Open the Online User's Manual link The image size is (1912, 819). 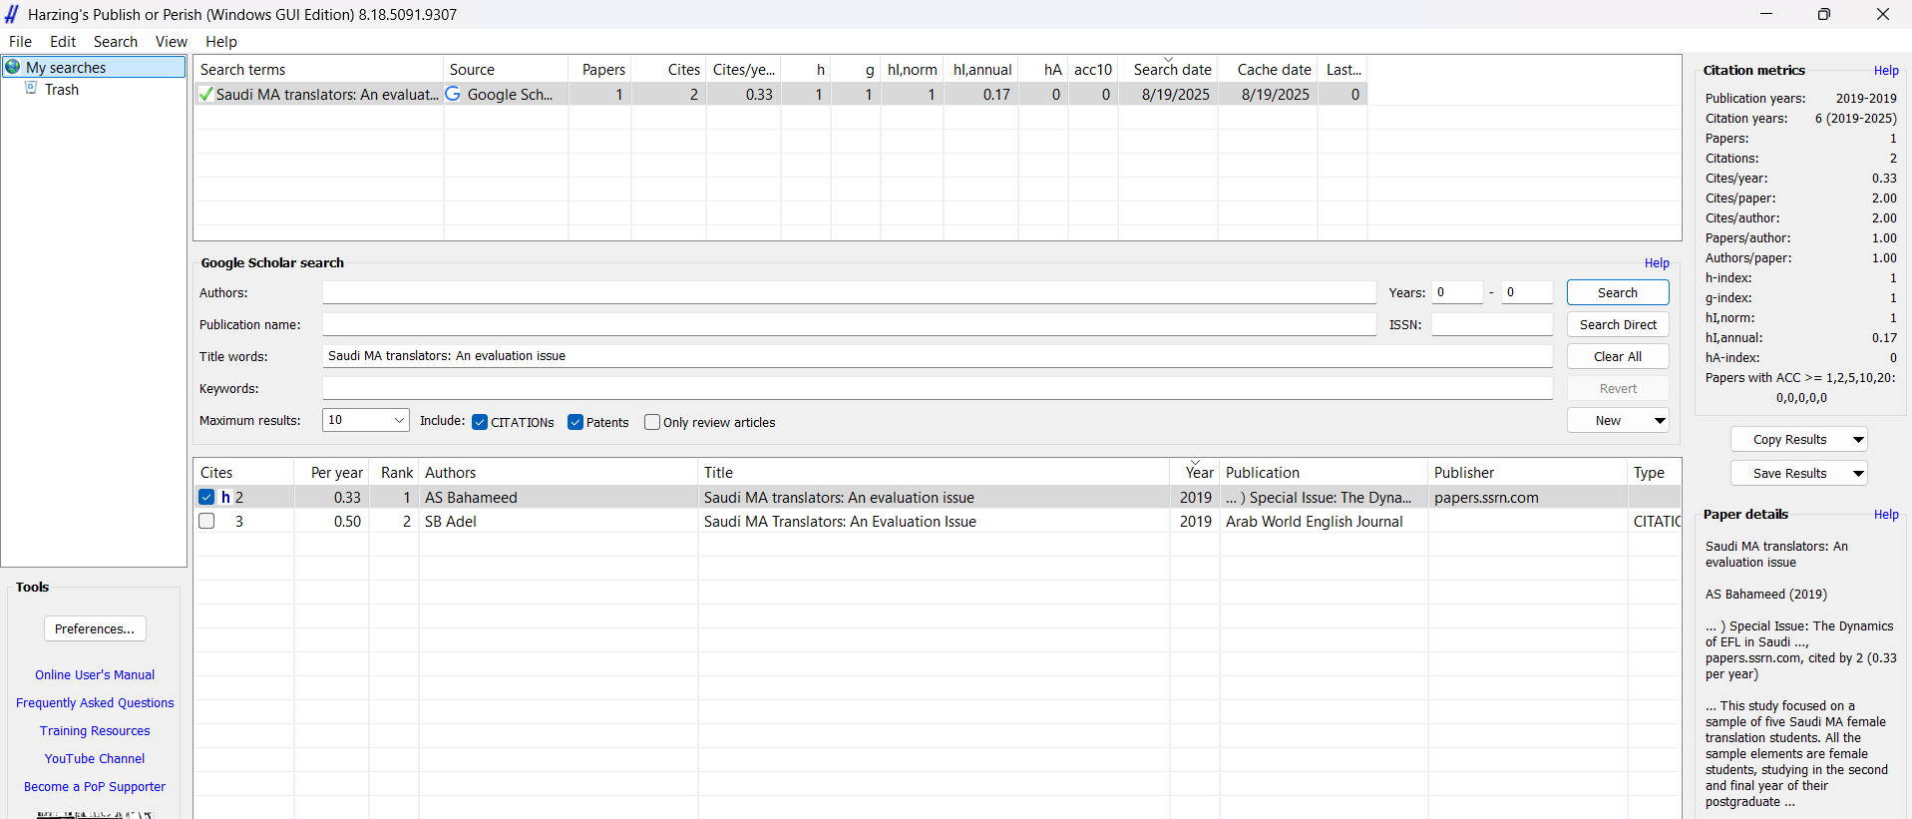pos(95,675)
